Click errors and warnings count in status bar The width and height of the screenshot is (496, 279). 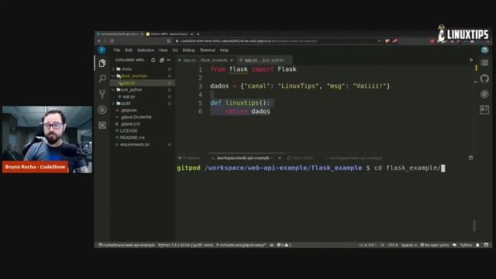[x=284, y=245]
